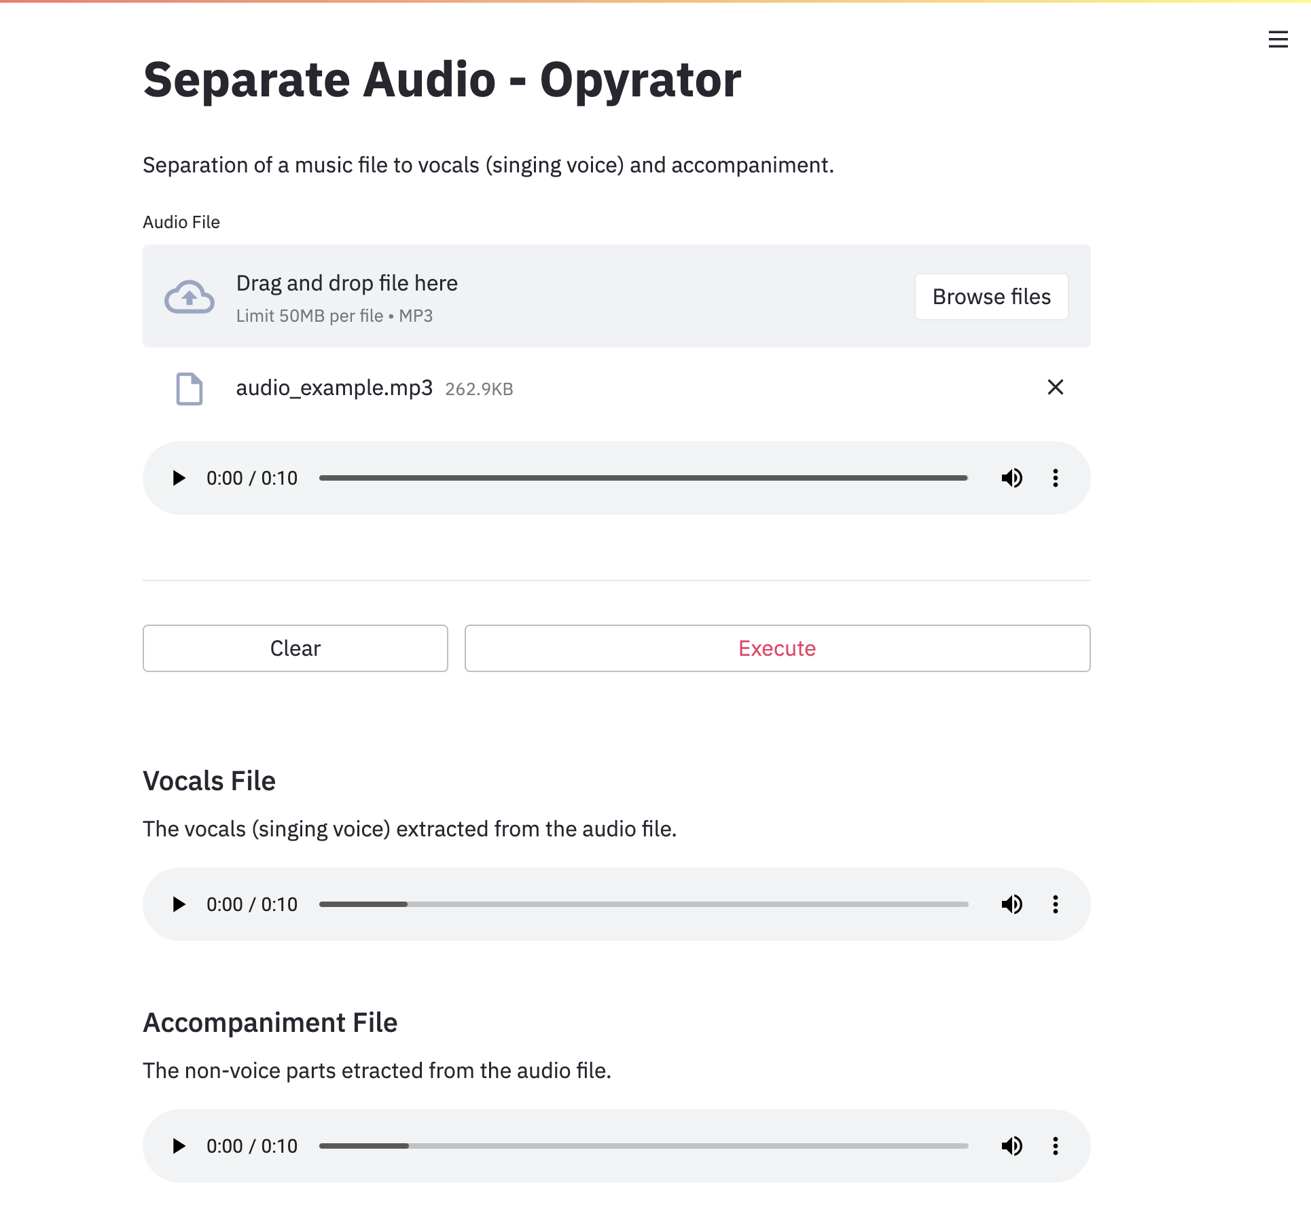Play the uploaded audio file

[x=179, y=478]
